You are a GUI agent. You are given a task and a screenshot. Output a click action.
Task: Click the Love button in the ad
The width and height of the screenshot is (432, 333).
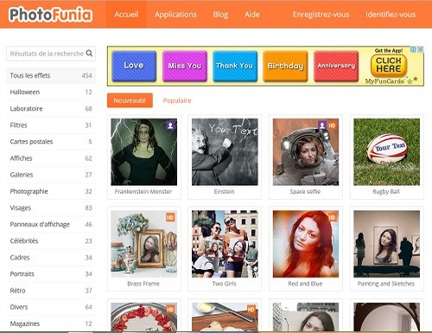(x=134, y=66)
